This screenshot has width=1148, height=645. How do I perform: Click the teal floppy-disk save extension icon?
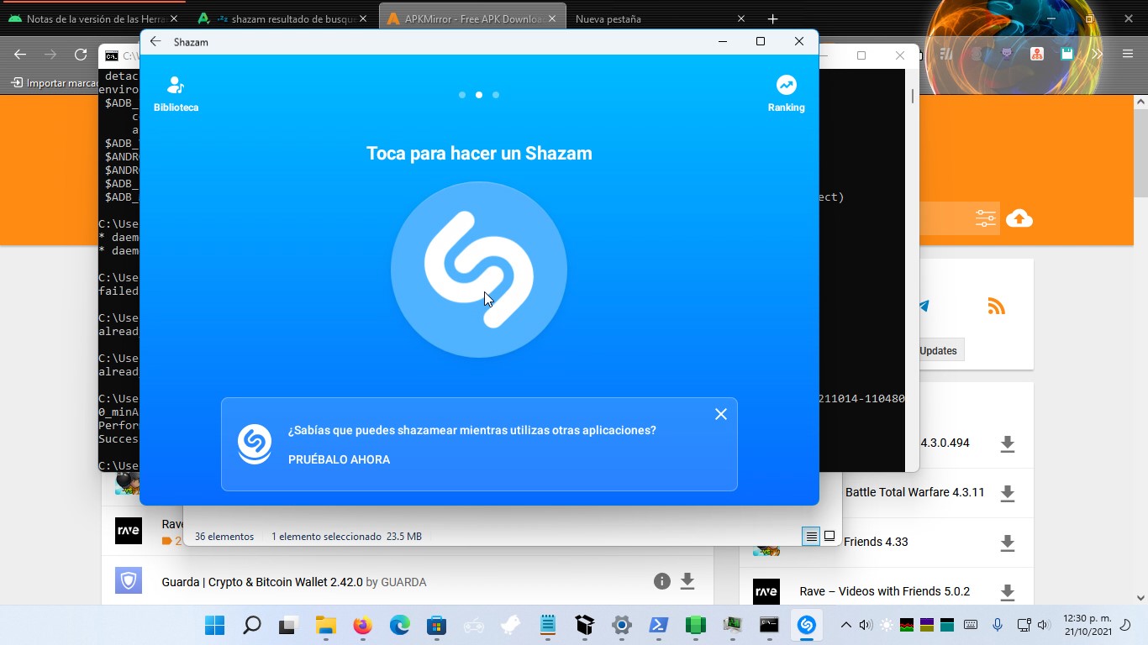[x=1067, y=54]
